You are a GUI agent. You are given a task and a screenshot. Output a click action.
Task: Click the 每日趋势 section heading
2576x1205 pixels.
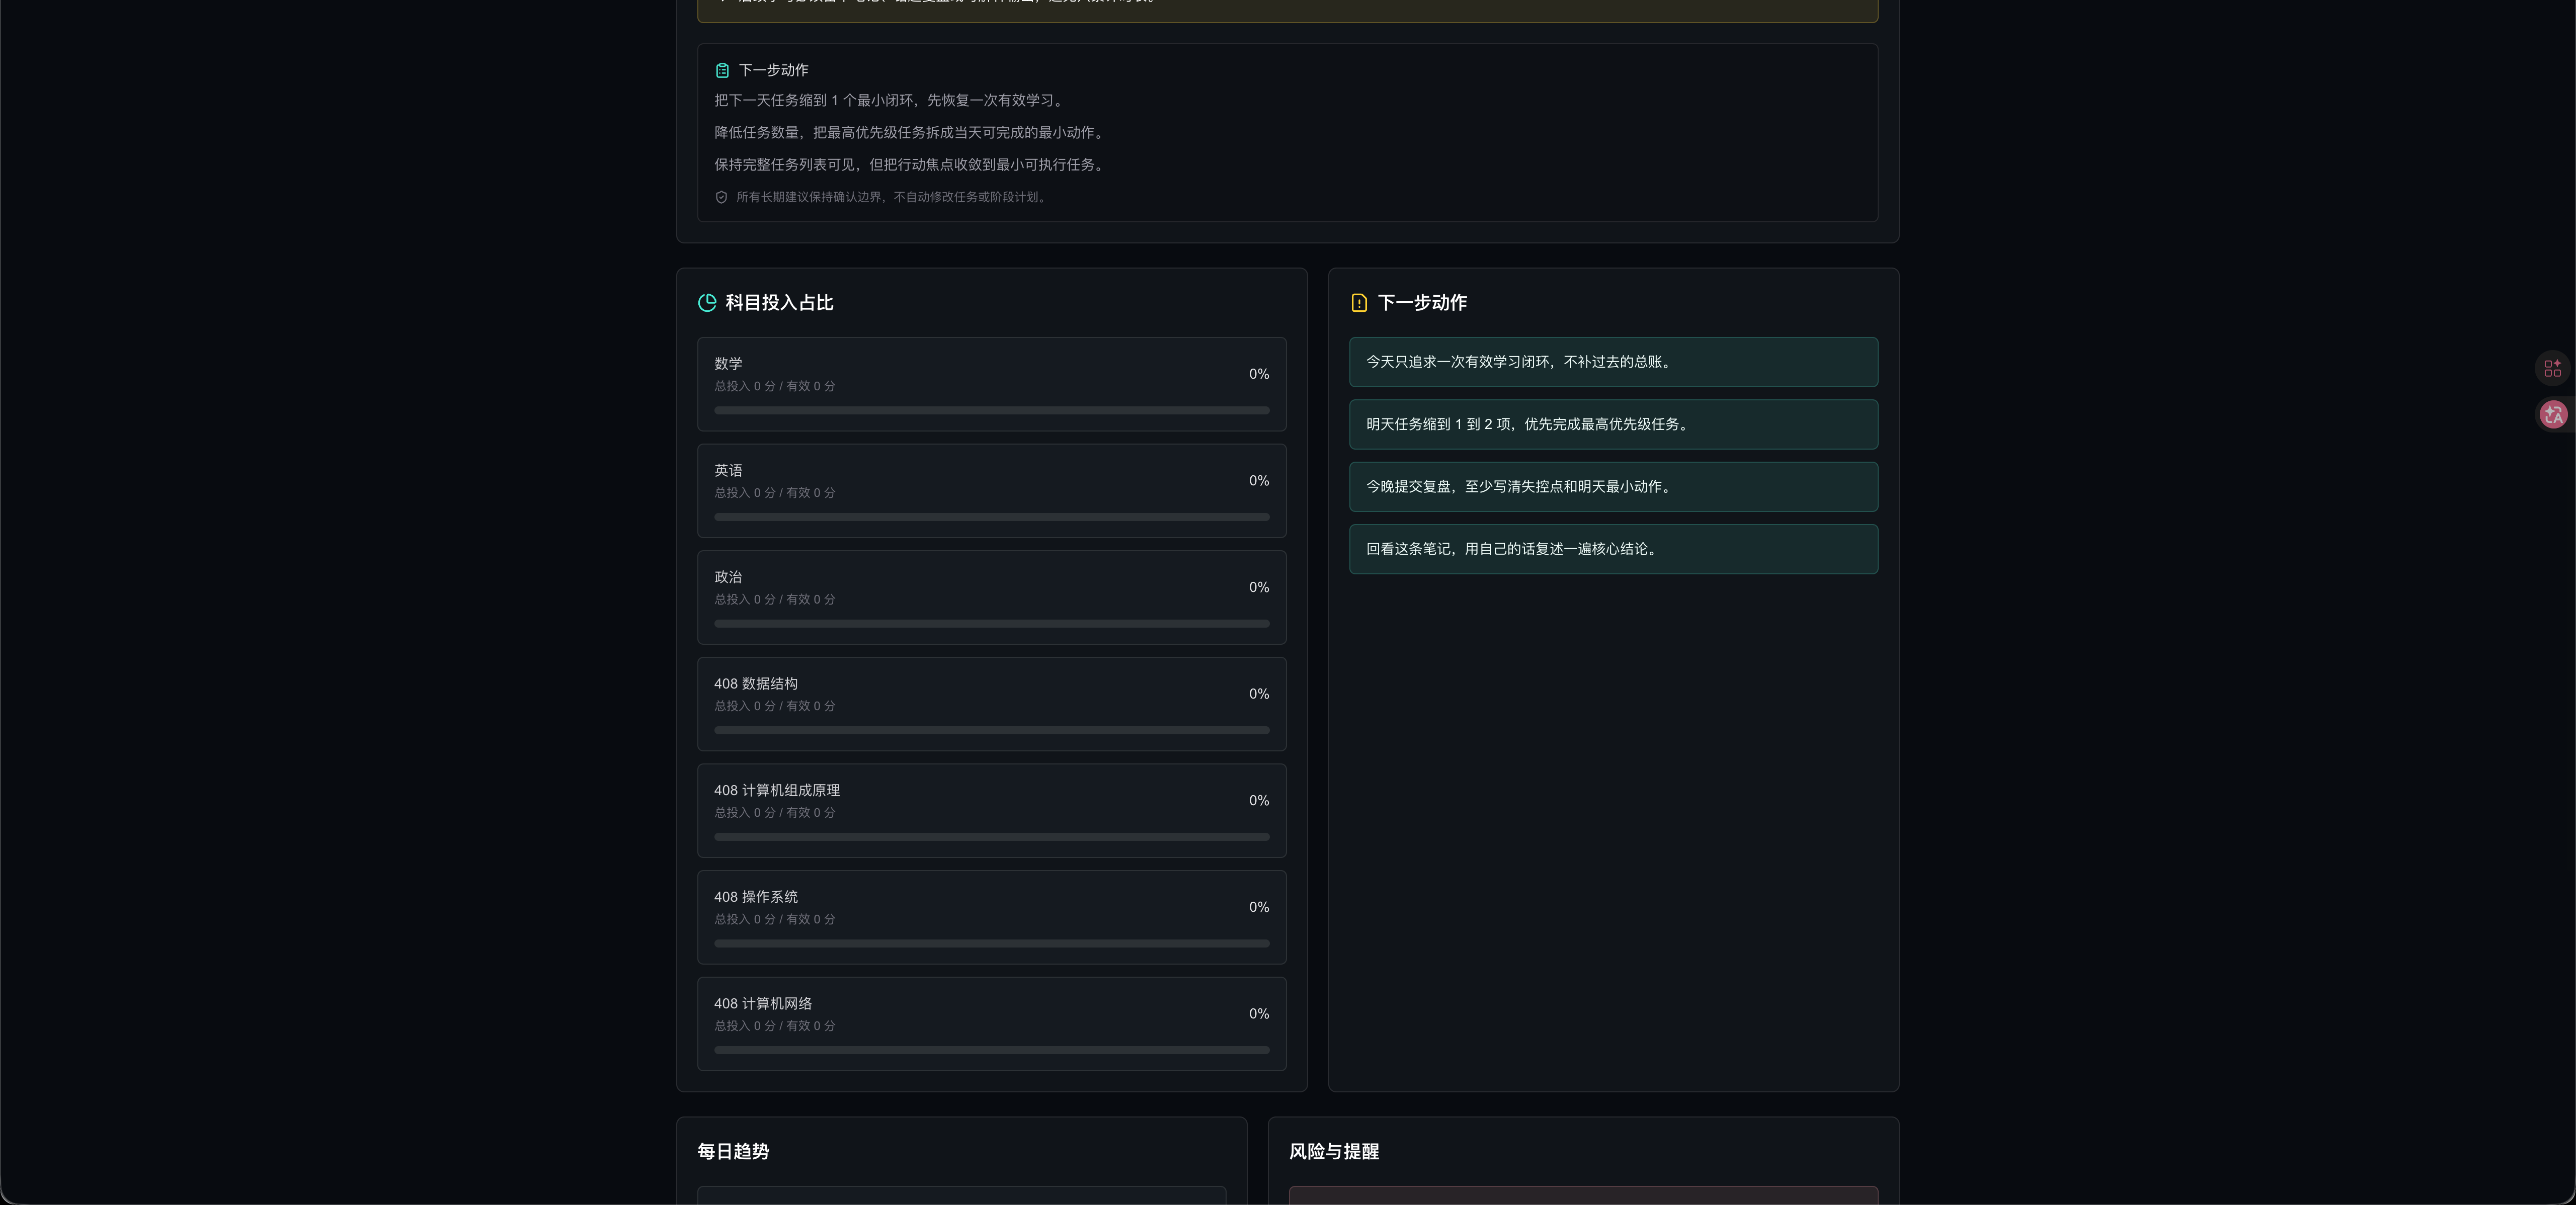(x=733, y=1152)
